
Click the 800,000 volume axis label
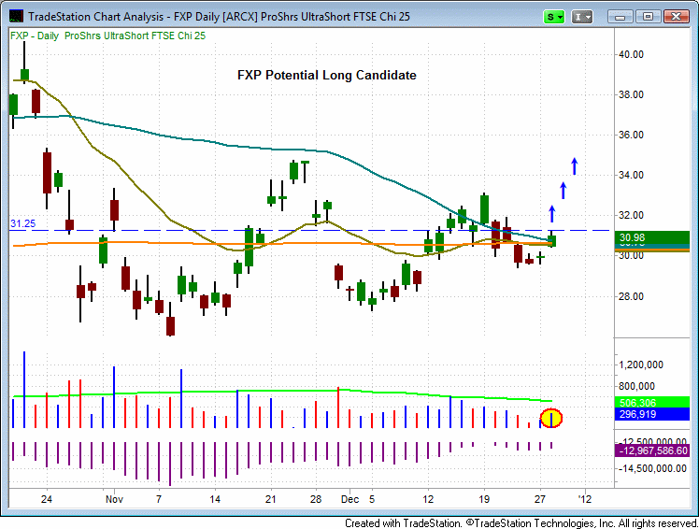tap(637, 386)
